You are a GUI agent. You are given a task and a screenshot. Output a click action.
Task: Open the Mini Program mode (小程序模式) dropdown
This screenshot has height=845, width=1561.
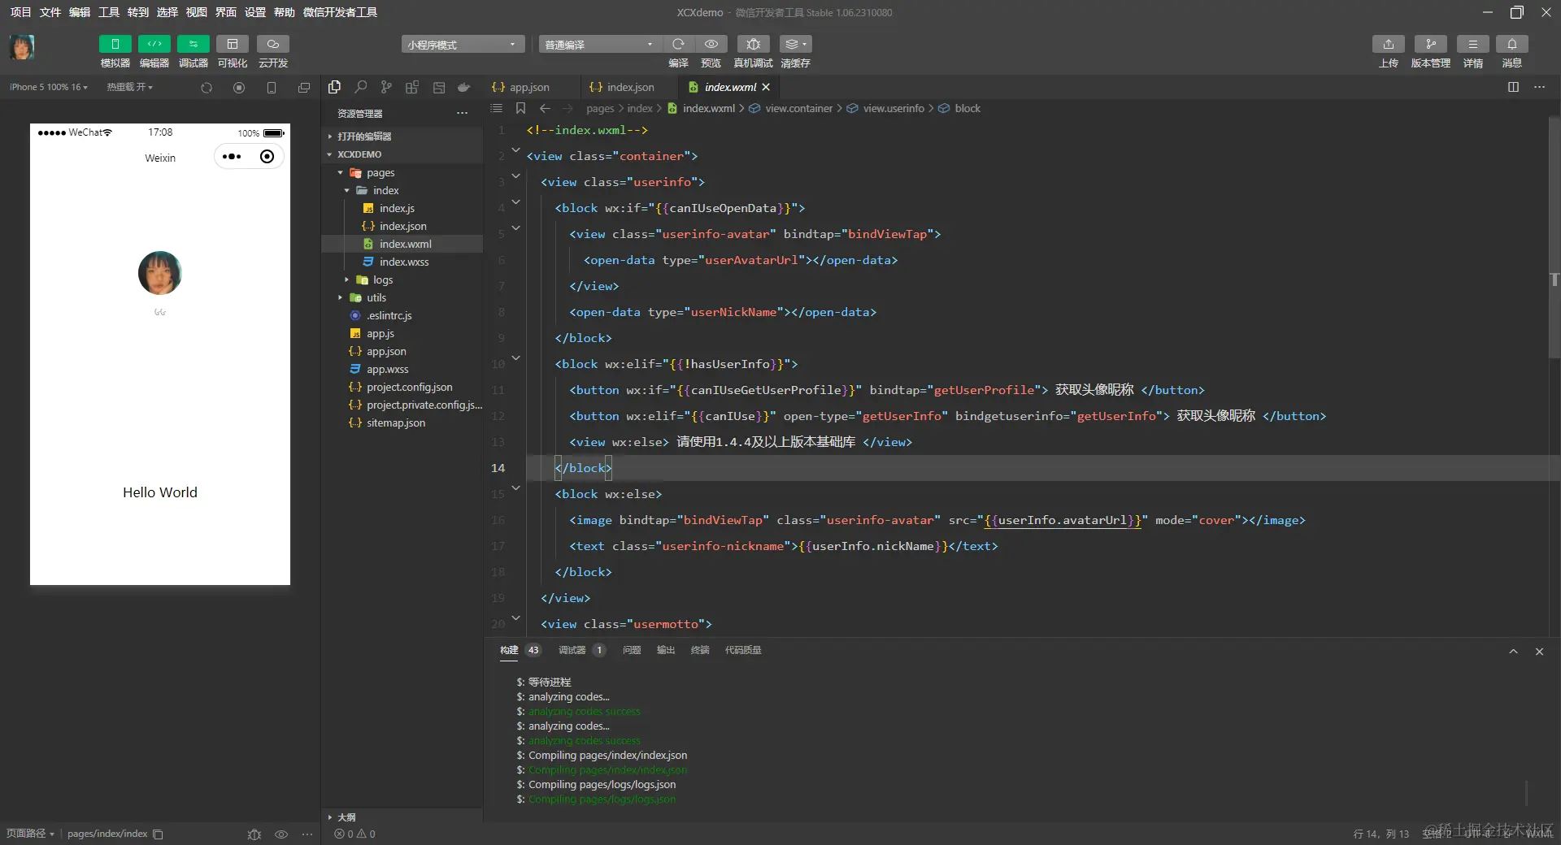coord(462,45)
